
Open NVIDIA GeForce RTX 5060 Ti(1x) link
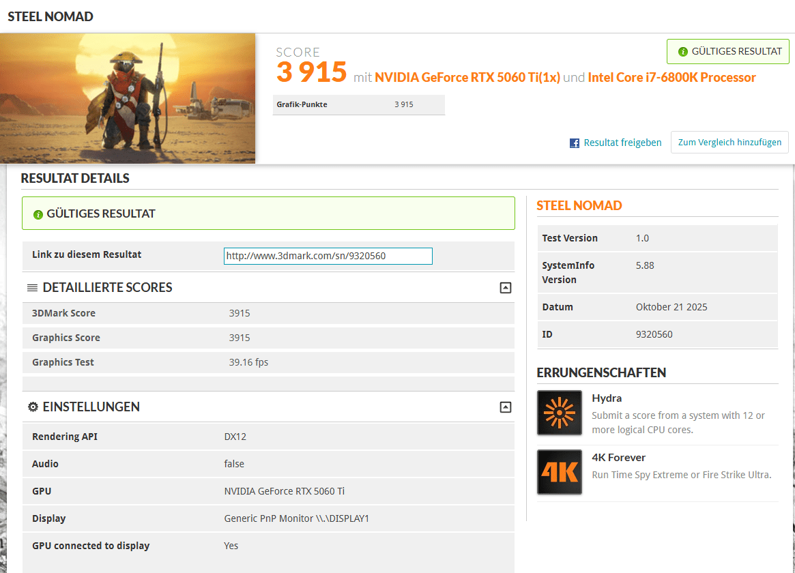[x=467, y=78]
